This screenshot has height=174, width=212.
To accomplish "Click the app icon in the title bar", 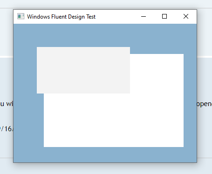I will tap(21, 16).
